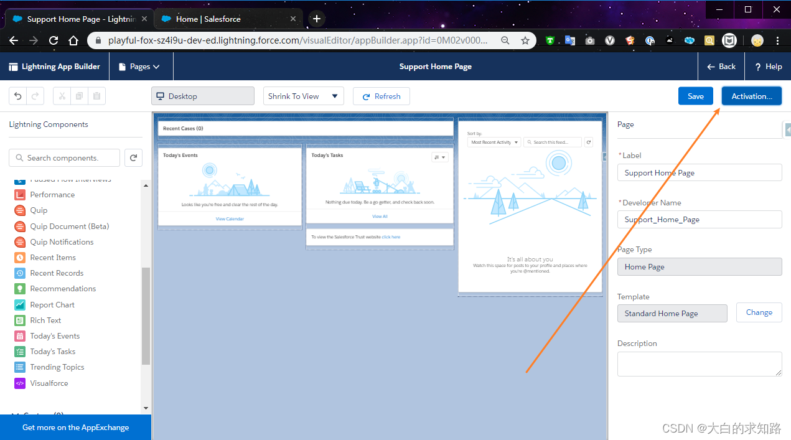
Task: Select the Report Chart component icon
Action: coord(20,305)
